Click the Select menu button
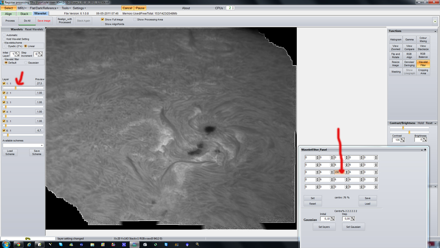The width and height of the screenshot is (440, 248). point(9,8)
